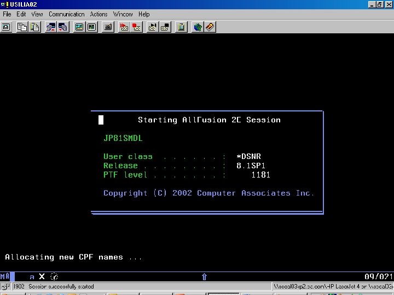The height and width of the screenshot is (295, 394).
Task: Open the Communication menu
Action: [67, 14]
